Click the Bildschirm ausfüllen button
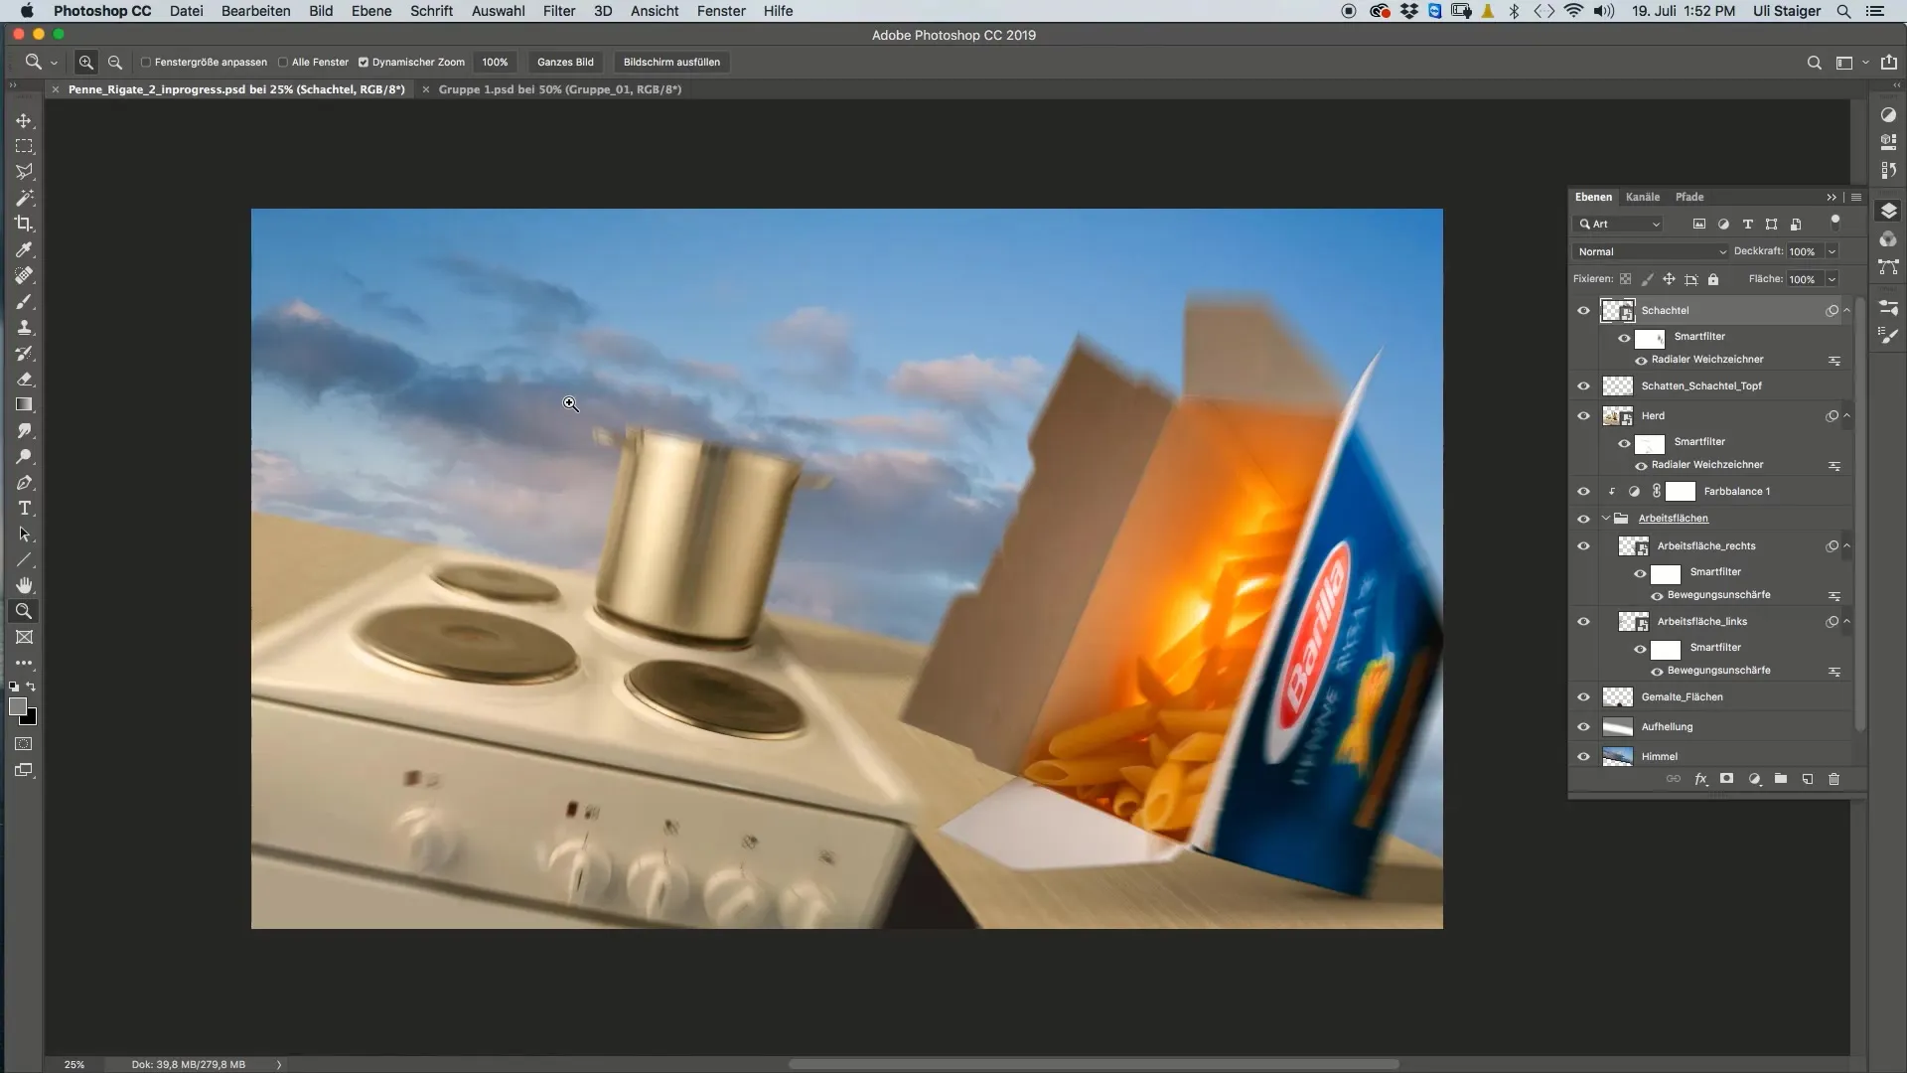This screenshot has width=1907, height=1073. coord(671,62)
